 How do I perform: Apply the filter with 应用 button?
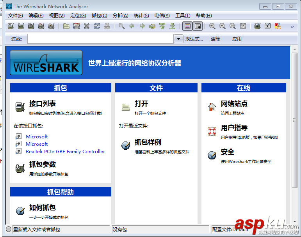[237, 39]
